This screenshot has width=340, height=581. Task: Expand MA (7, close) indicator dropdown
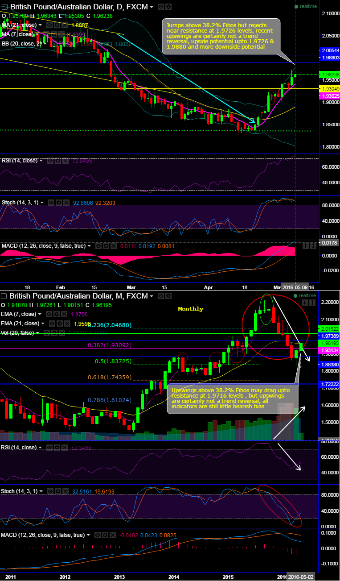[37, 34]
